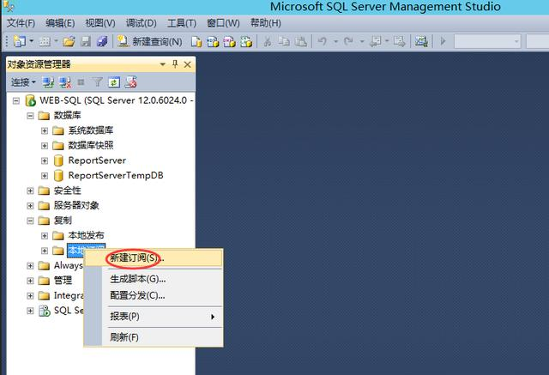Click the Connect Object Explorer icon beside 连接
Image resolution: width=549 pixels, height=375 pixels.
(48, 82)
